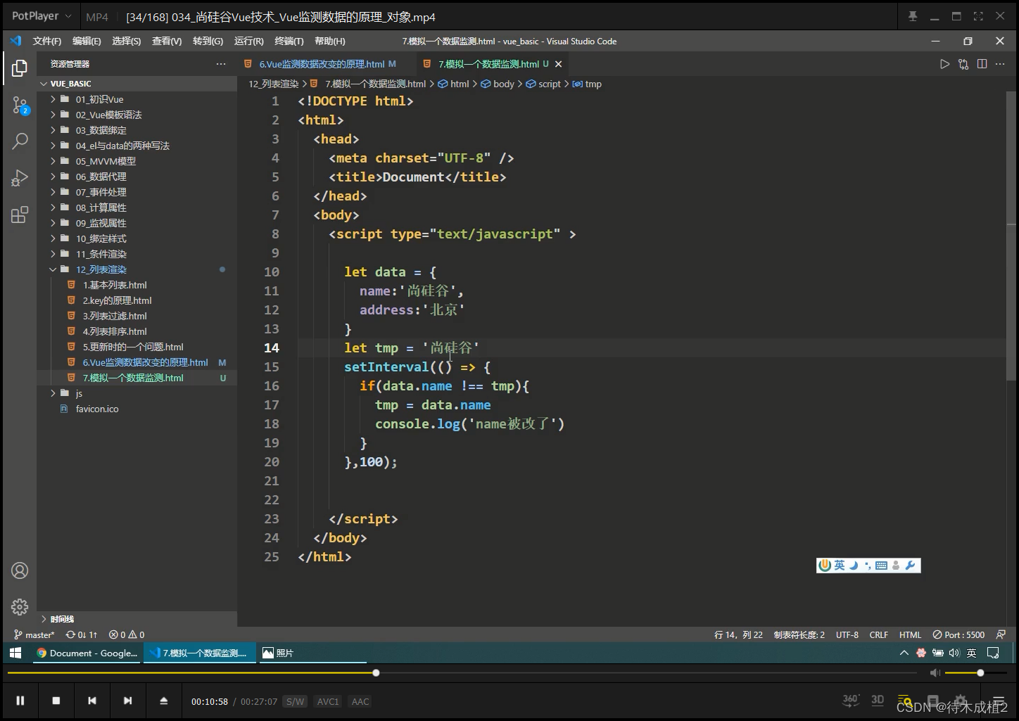Go to next file in PotPlayer
This screenshot has width=1019, height=721.
[127, 701]
